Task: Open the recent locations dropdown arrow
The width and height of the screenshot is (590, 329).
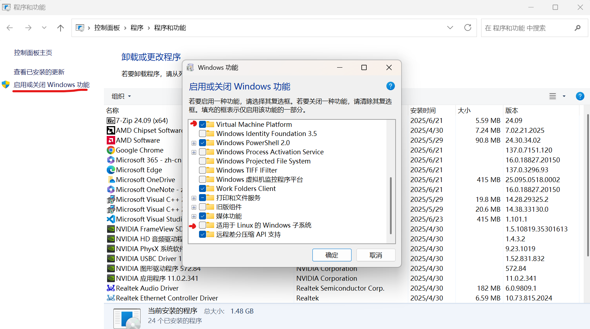Action: tap(44, 28)
